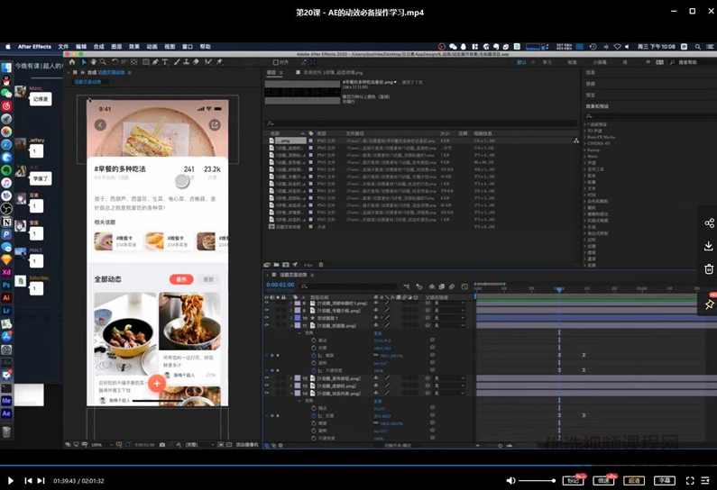717x490 pixels.
Task: Open the 文件 menu in After Effects
Action: tap(63, 46)
